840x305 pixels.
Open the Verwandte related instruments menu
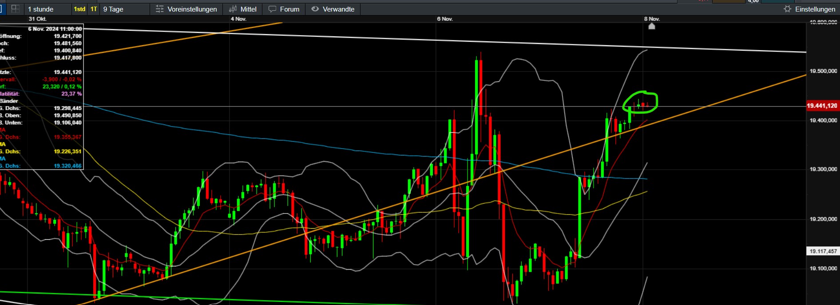tap(333, 9)
